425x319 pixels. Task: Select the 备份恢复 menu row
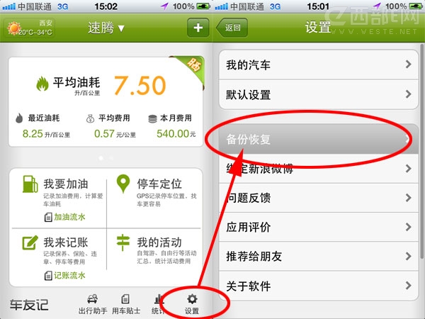click(319, 139)
